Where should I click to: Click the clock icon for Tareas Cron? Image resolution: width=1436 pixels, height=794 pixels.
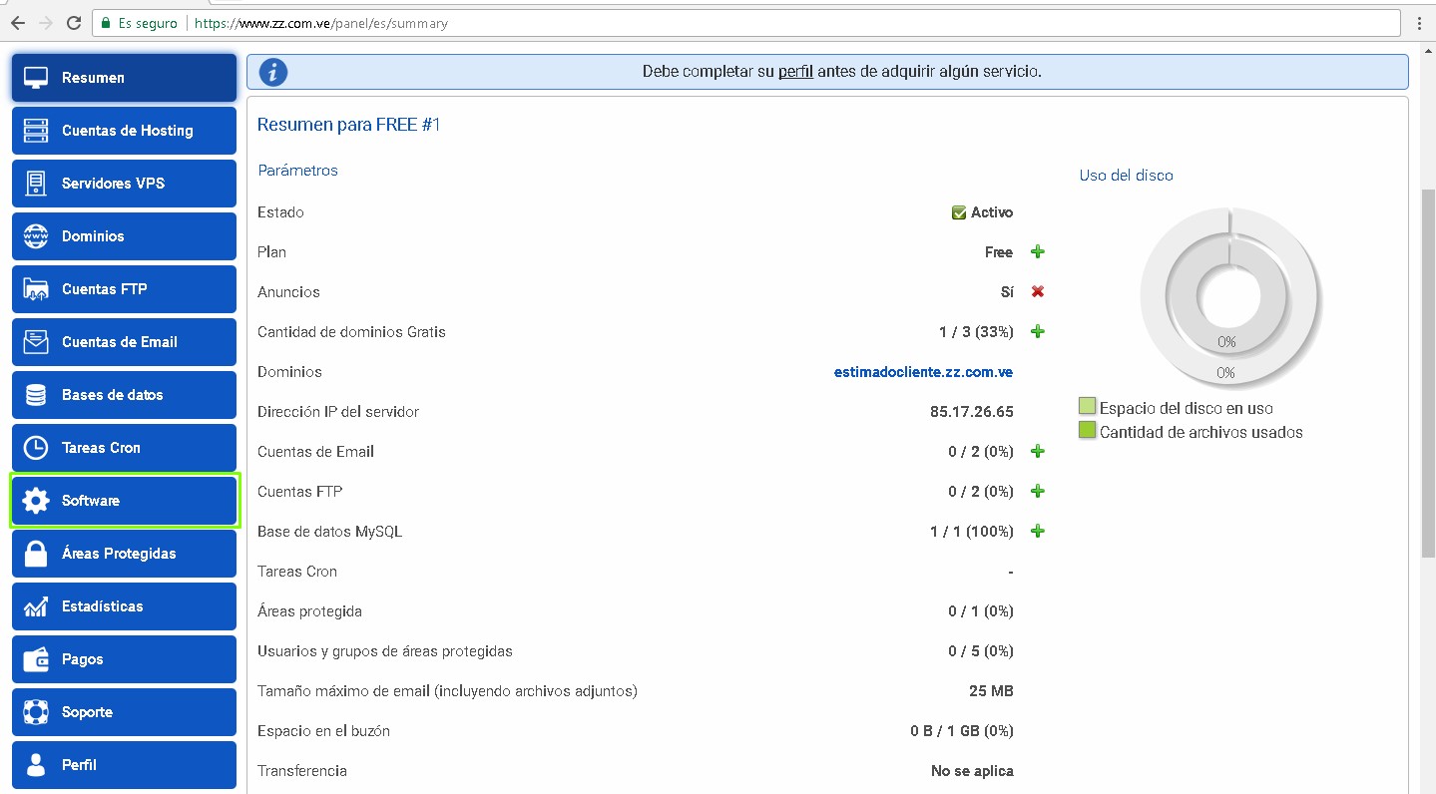[x=36, y=448]
